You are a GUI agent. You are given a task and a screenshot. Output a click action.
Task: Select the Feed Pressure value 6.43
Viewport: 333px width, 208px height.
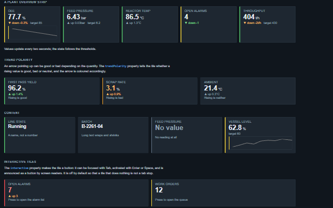tap(73, 17)
